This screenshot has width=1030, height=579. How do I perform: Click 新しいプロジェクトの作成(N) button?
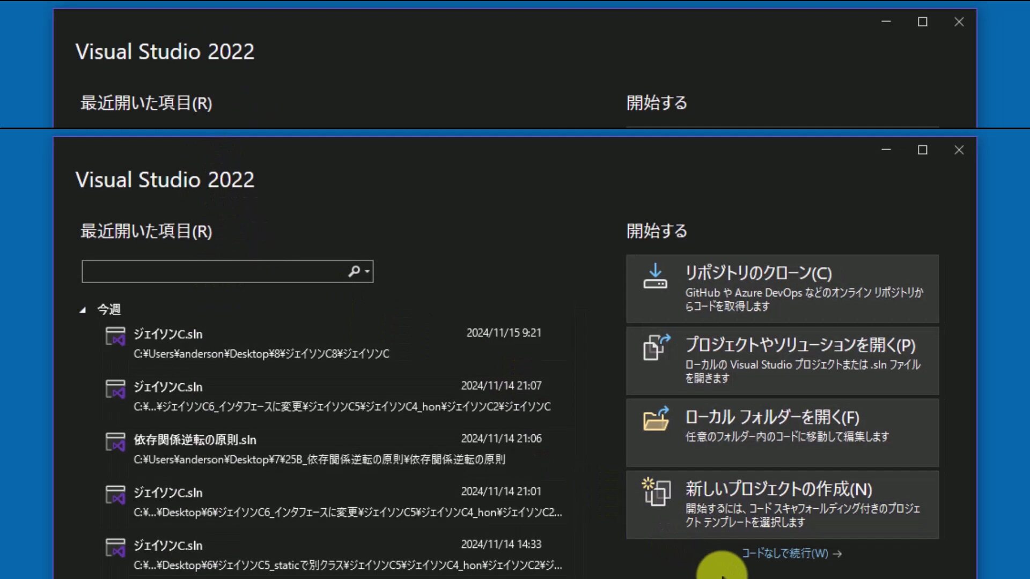pyautogui.click(x=782, y=504)
